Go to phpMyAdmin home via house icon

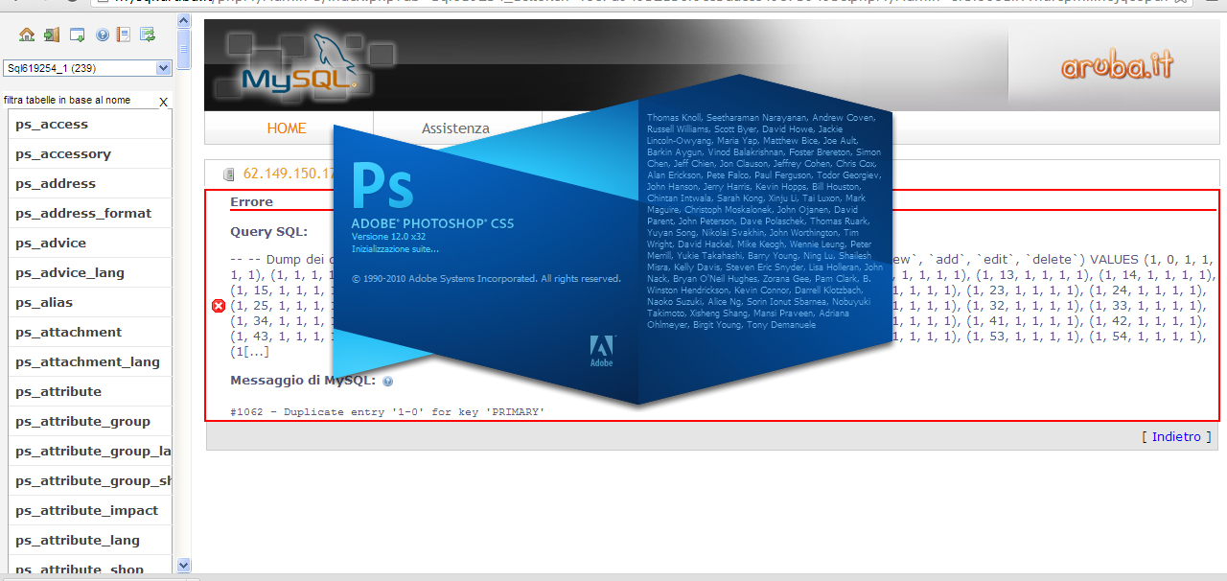27,35
